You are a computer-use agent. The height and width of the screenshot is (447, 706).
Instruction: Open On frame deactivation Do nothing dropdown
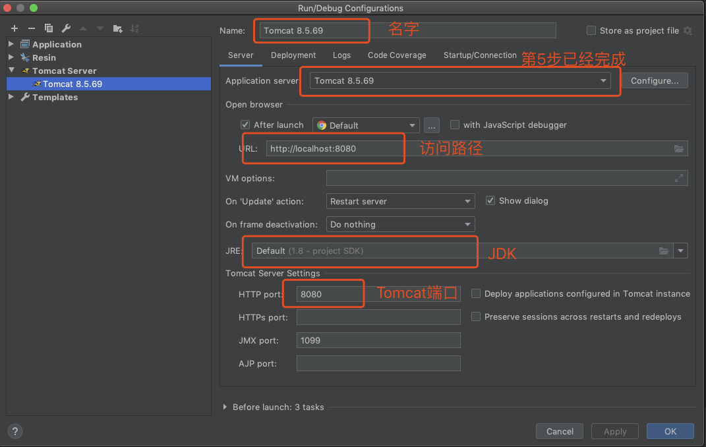[400, 224]
